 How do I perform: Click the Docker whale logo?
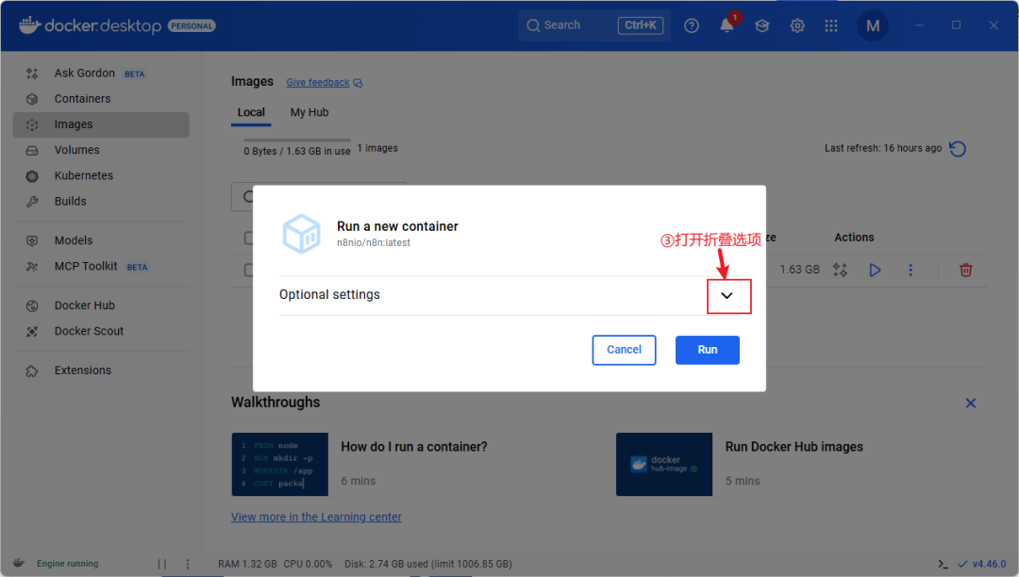click(x=30, y=25)
